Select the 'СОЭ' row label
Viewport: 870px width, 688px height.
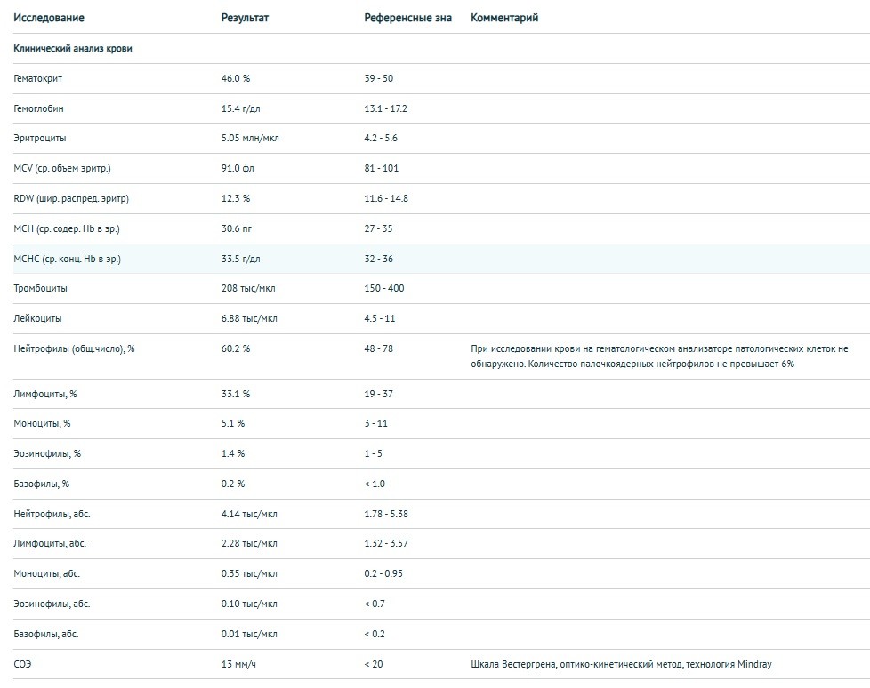tap(23, 665)
